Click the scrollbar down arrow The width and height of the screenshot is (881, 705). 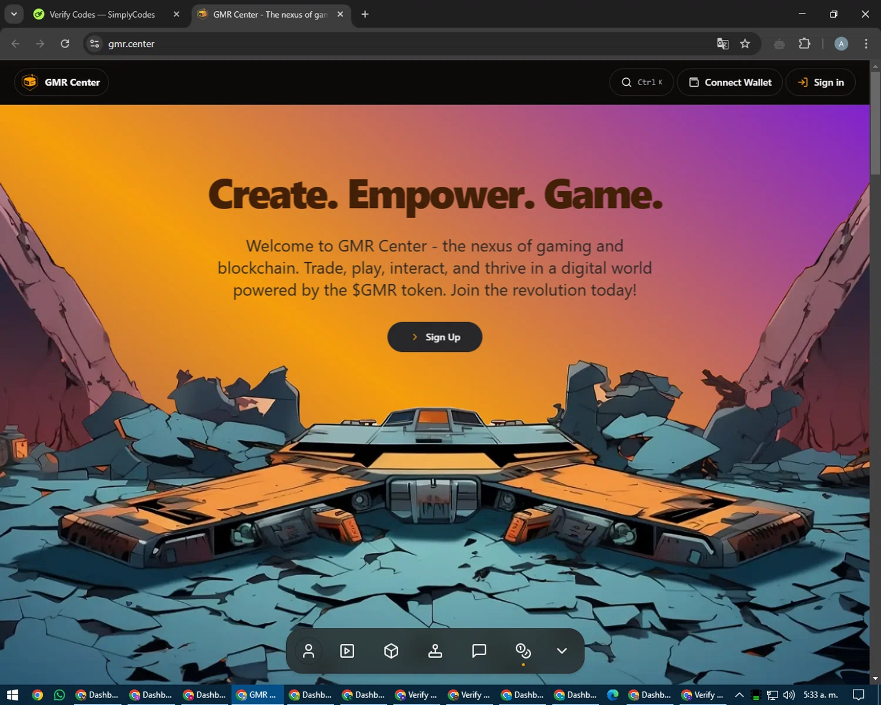tap(875, 679)
